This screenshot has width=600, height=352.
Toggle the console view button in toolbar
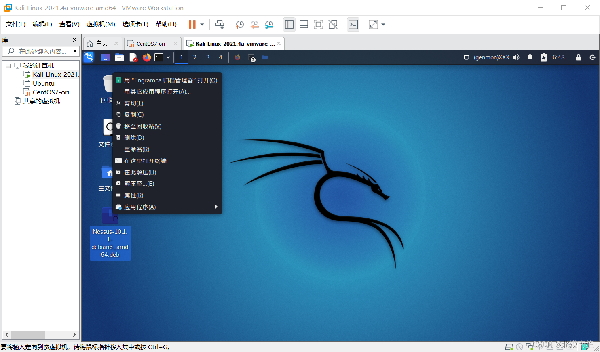click(353, 25)
